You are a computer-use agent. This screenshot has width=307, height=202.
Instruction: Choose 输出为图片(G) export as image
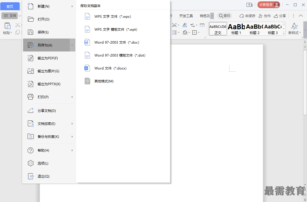point(49,71)
